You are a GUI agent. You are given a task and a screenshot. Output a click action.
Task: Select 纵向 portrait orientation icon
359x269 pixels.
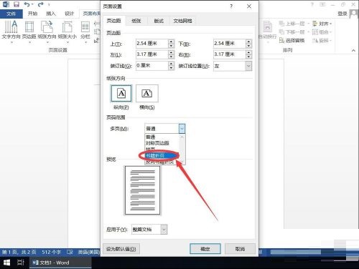click(x=121, y=93)
